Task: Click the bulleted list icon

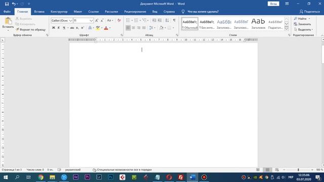Action: 128,20
